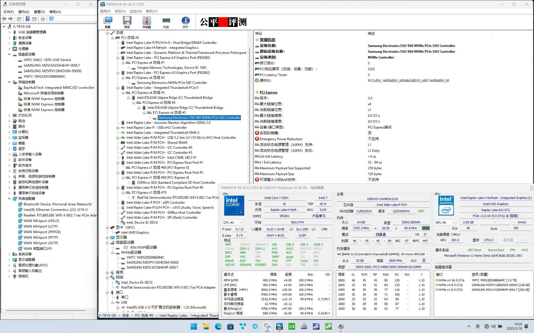Show hidden tray icons chevron
This screenshot has width=534, height=333.
tap(469, 327)
